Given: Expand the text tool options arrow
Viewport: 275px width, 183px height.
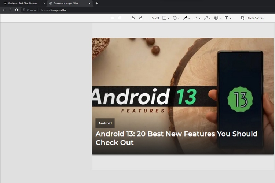Looking at the screenshot, I should click(231, 18).
